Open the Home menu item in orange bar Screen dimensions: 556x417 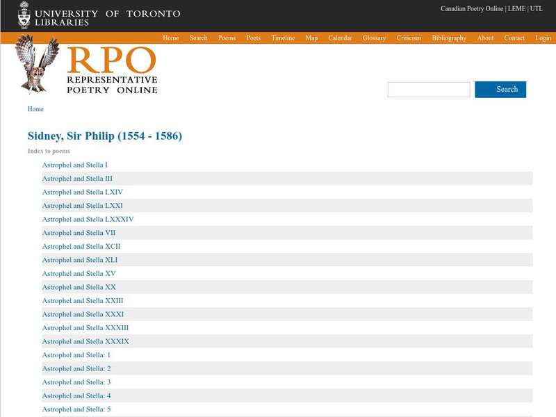click(x=170, y=38)
